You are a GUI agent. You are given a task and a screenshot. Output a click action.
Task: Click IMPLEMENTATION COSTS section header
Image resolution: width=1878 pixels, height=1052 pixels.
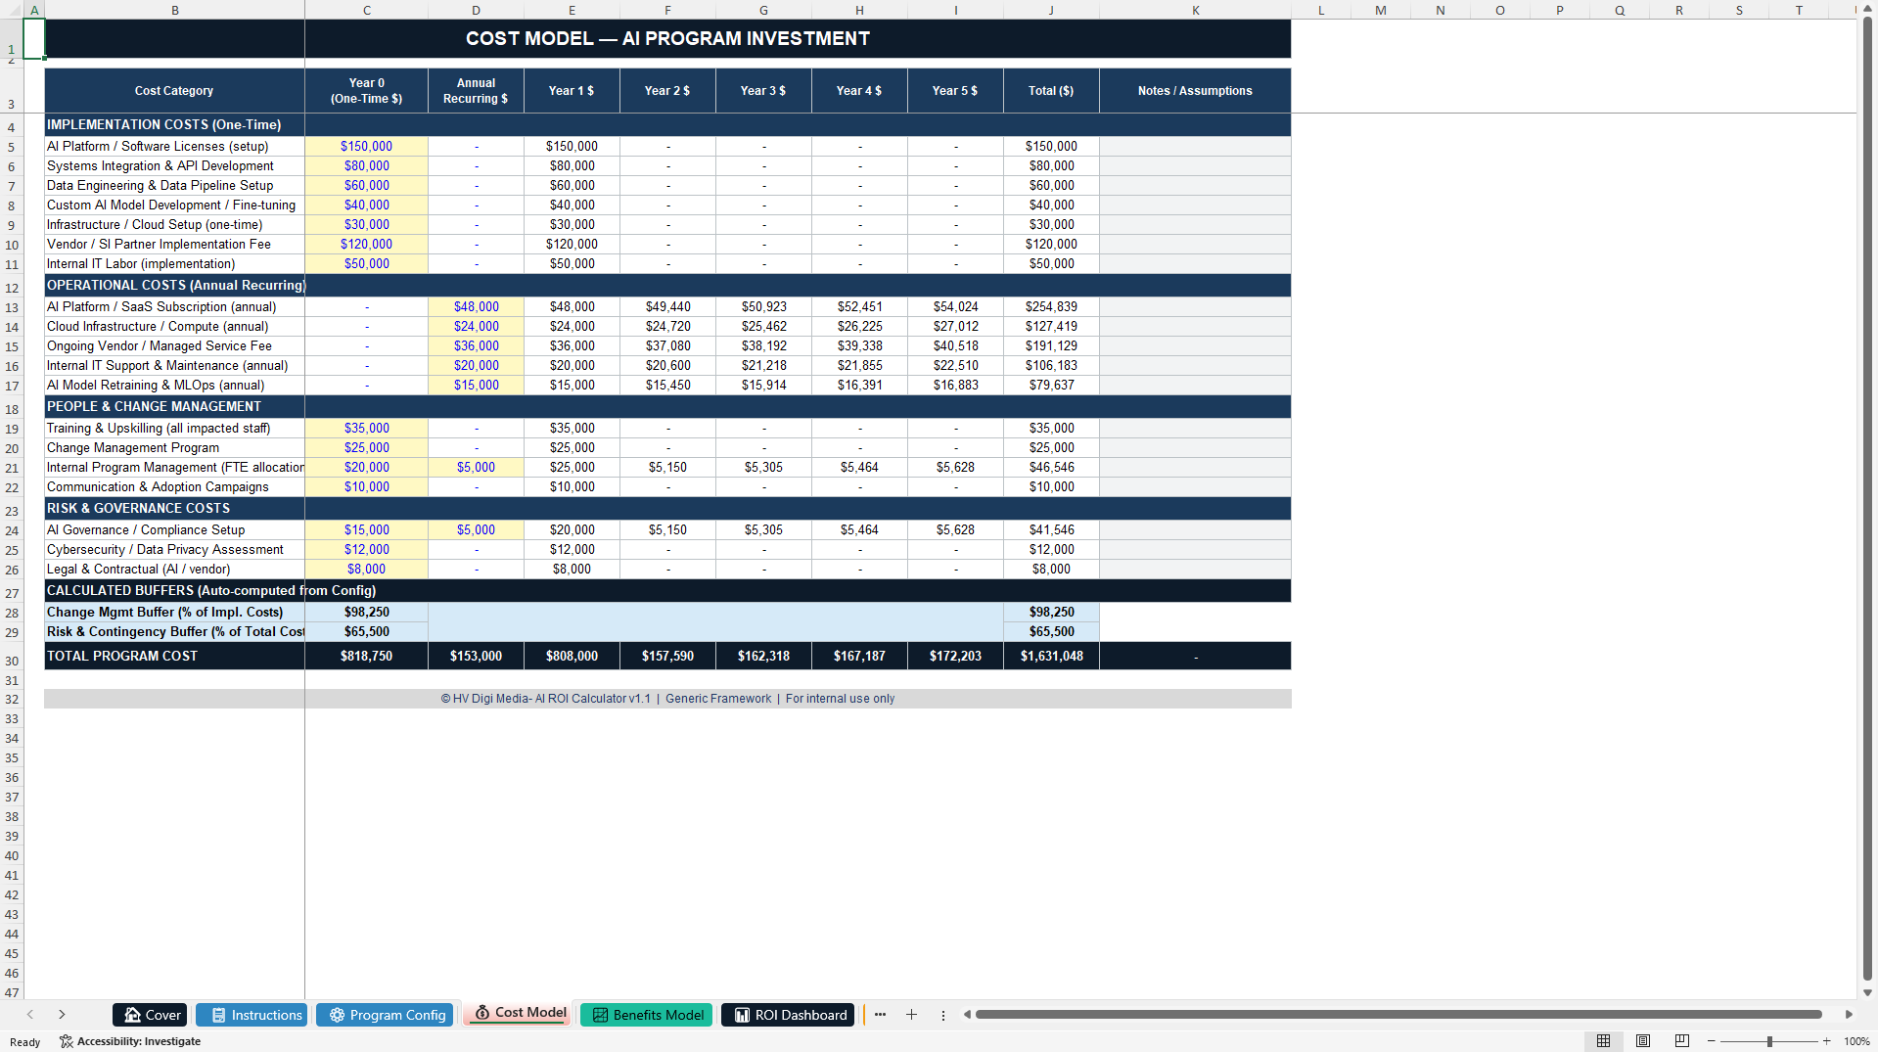pyautogui.click(x=164, y=125)
